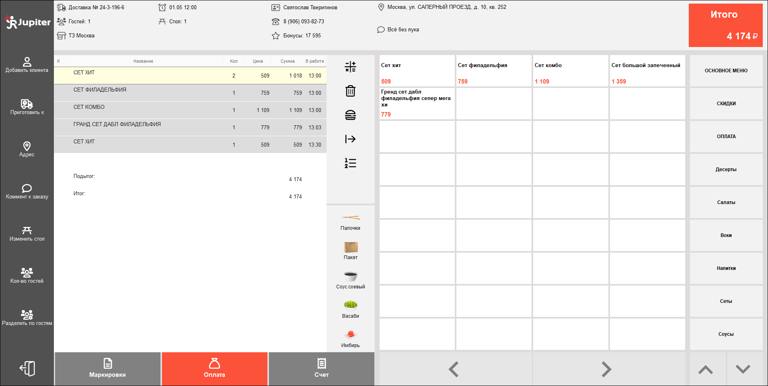Click the exit door icon in sidebar
This screenshot has height=386, width=768.
27,368
